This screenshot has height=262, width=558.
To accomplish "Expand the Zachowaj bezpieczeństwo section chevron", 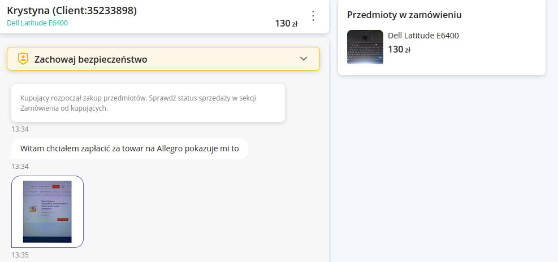I will pyautogui.click(x=304, y=59).
